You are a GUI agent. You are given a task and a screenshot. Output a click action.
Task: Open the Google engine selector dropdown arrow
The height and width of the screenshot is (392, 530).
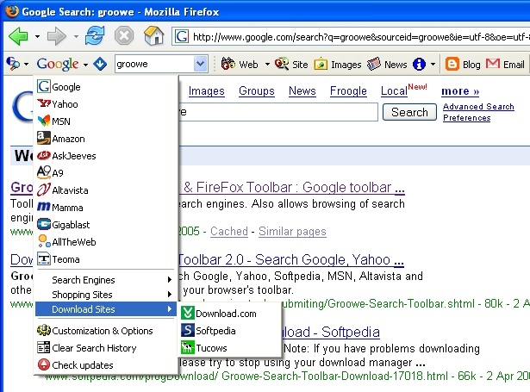(x=86, y=65)
